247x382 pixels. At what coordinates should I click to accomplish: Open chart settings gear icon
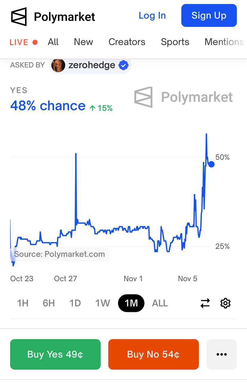[x=225, y=303]
